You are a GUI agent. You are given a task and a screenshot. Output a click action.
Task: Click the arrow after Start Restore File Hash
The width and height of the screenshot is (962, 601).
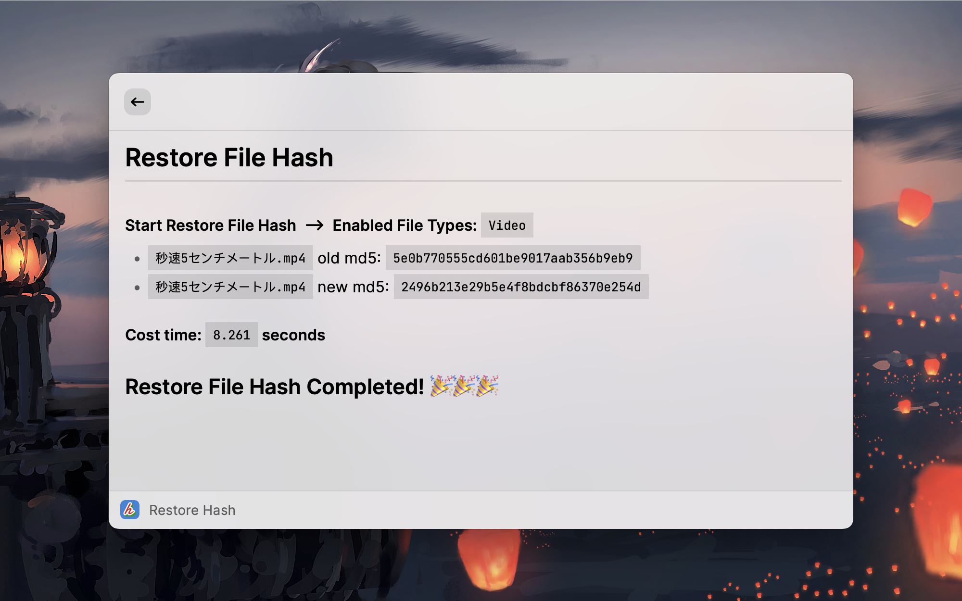(x=315, y=225)
